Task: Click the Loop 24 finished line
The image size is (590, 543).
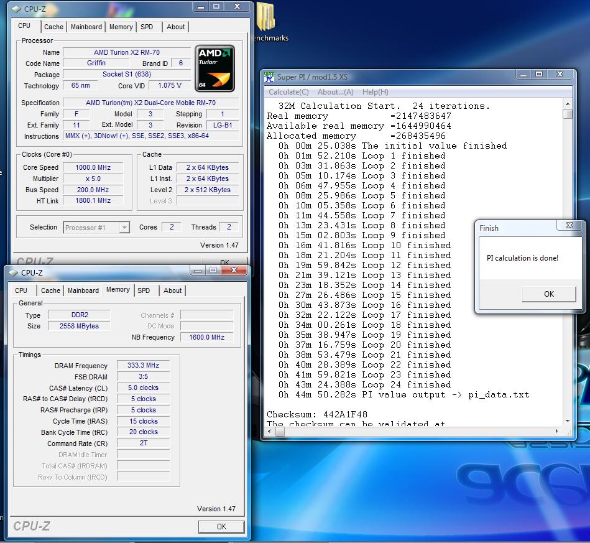Action: click(x=364, y=385)
